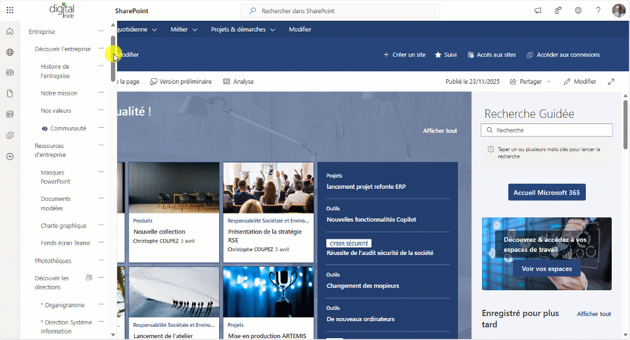The image size is (630, 340).
Task: Open the user profile avatar
Action: click(x=619, y=11)
